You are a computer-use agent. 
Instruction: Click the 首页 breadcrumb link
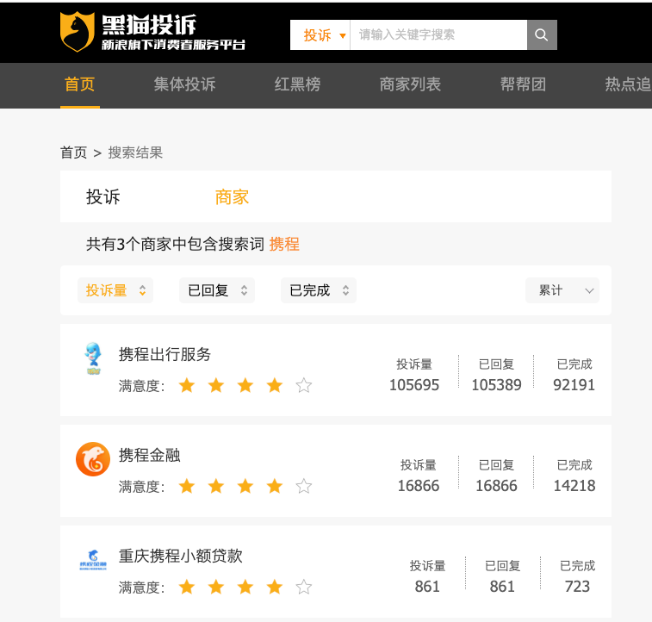[x=73, y=152]
